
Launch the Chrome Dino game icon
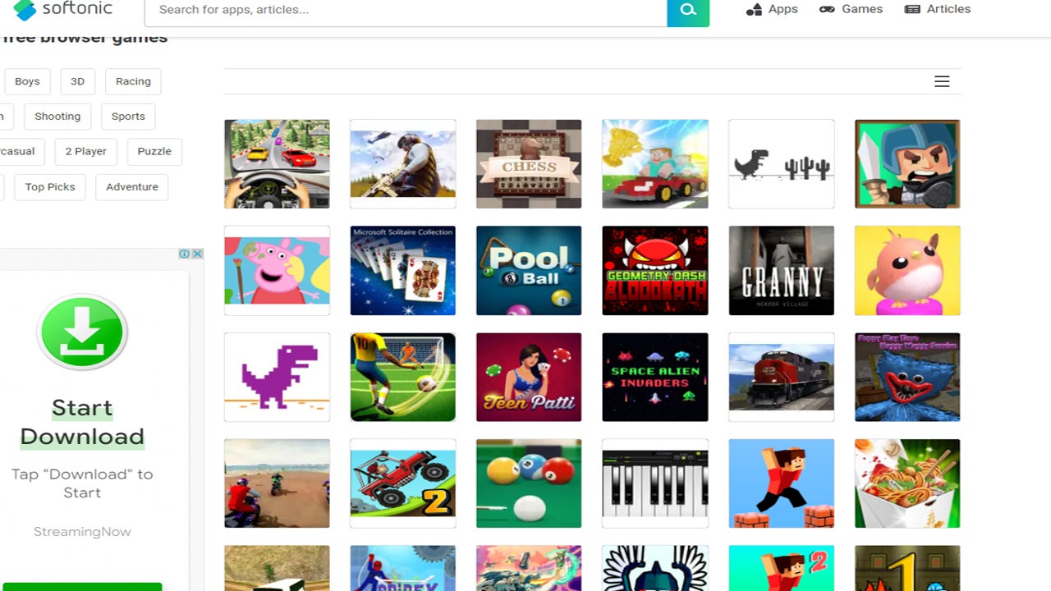[781, 164]
